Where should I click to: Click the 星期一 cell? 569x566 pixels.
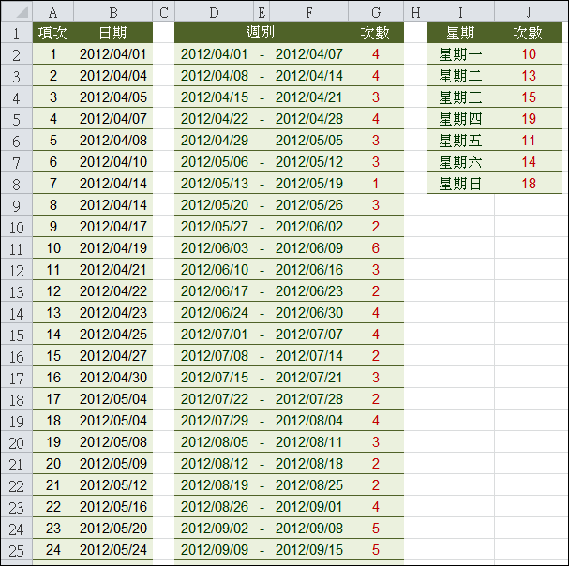[x=460, y=54]
